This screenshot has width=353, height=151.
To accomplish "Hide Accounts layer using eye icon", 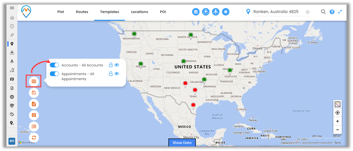I will click(117, 65).
